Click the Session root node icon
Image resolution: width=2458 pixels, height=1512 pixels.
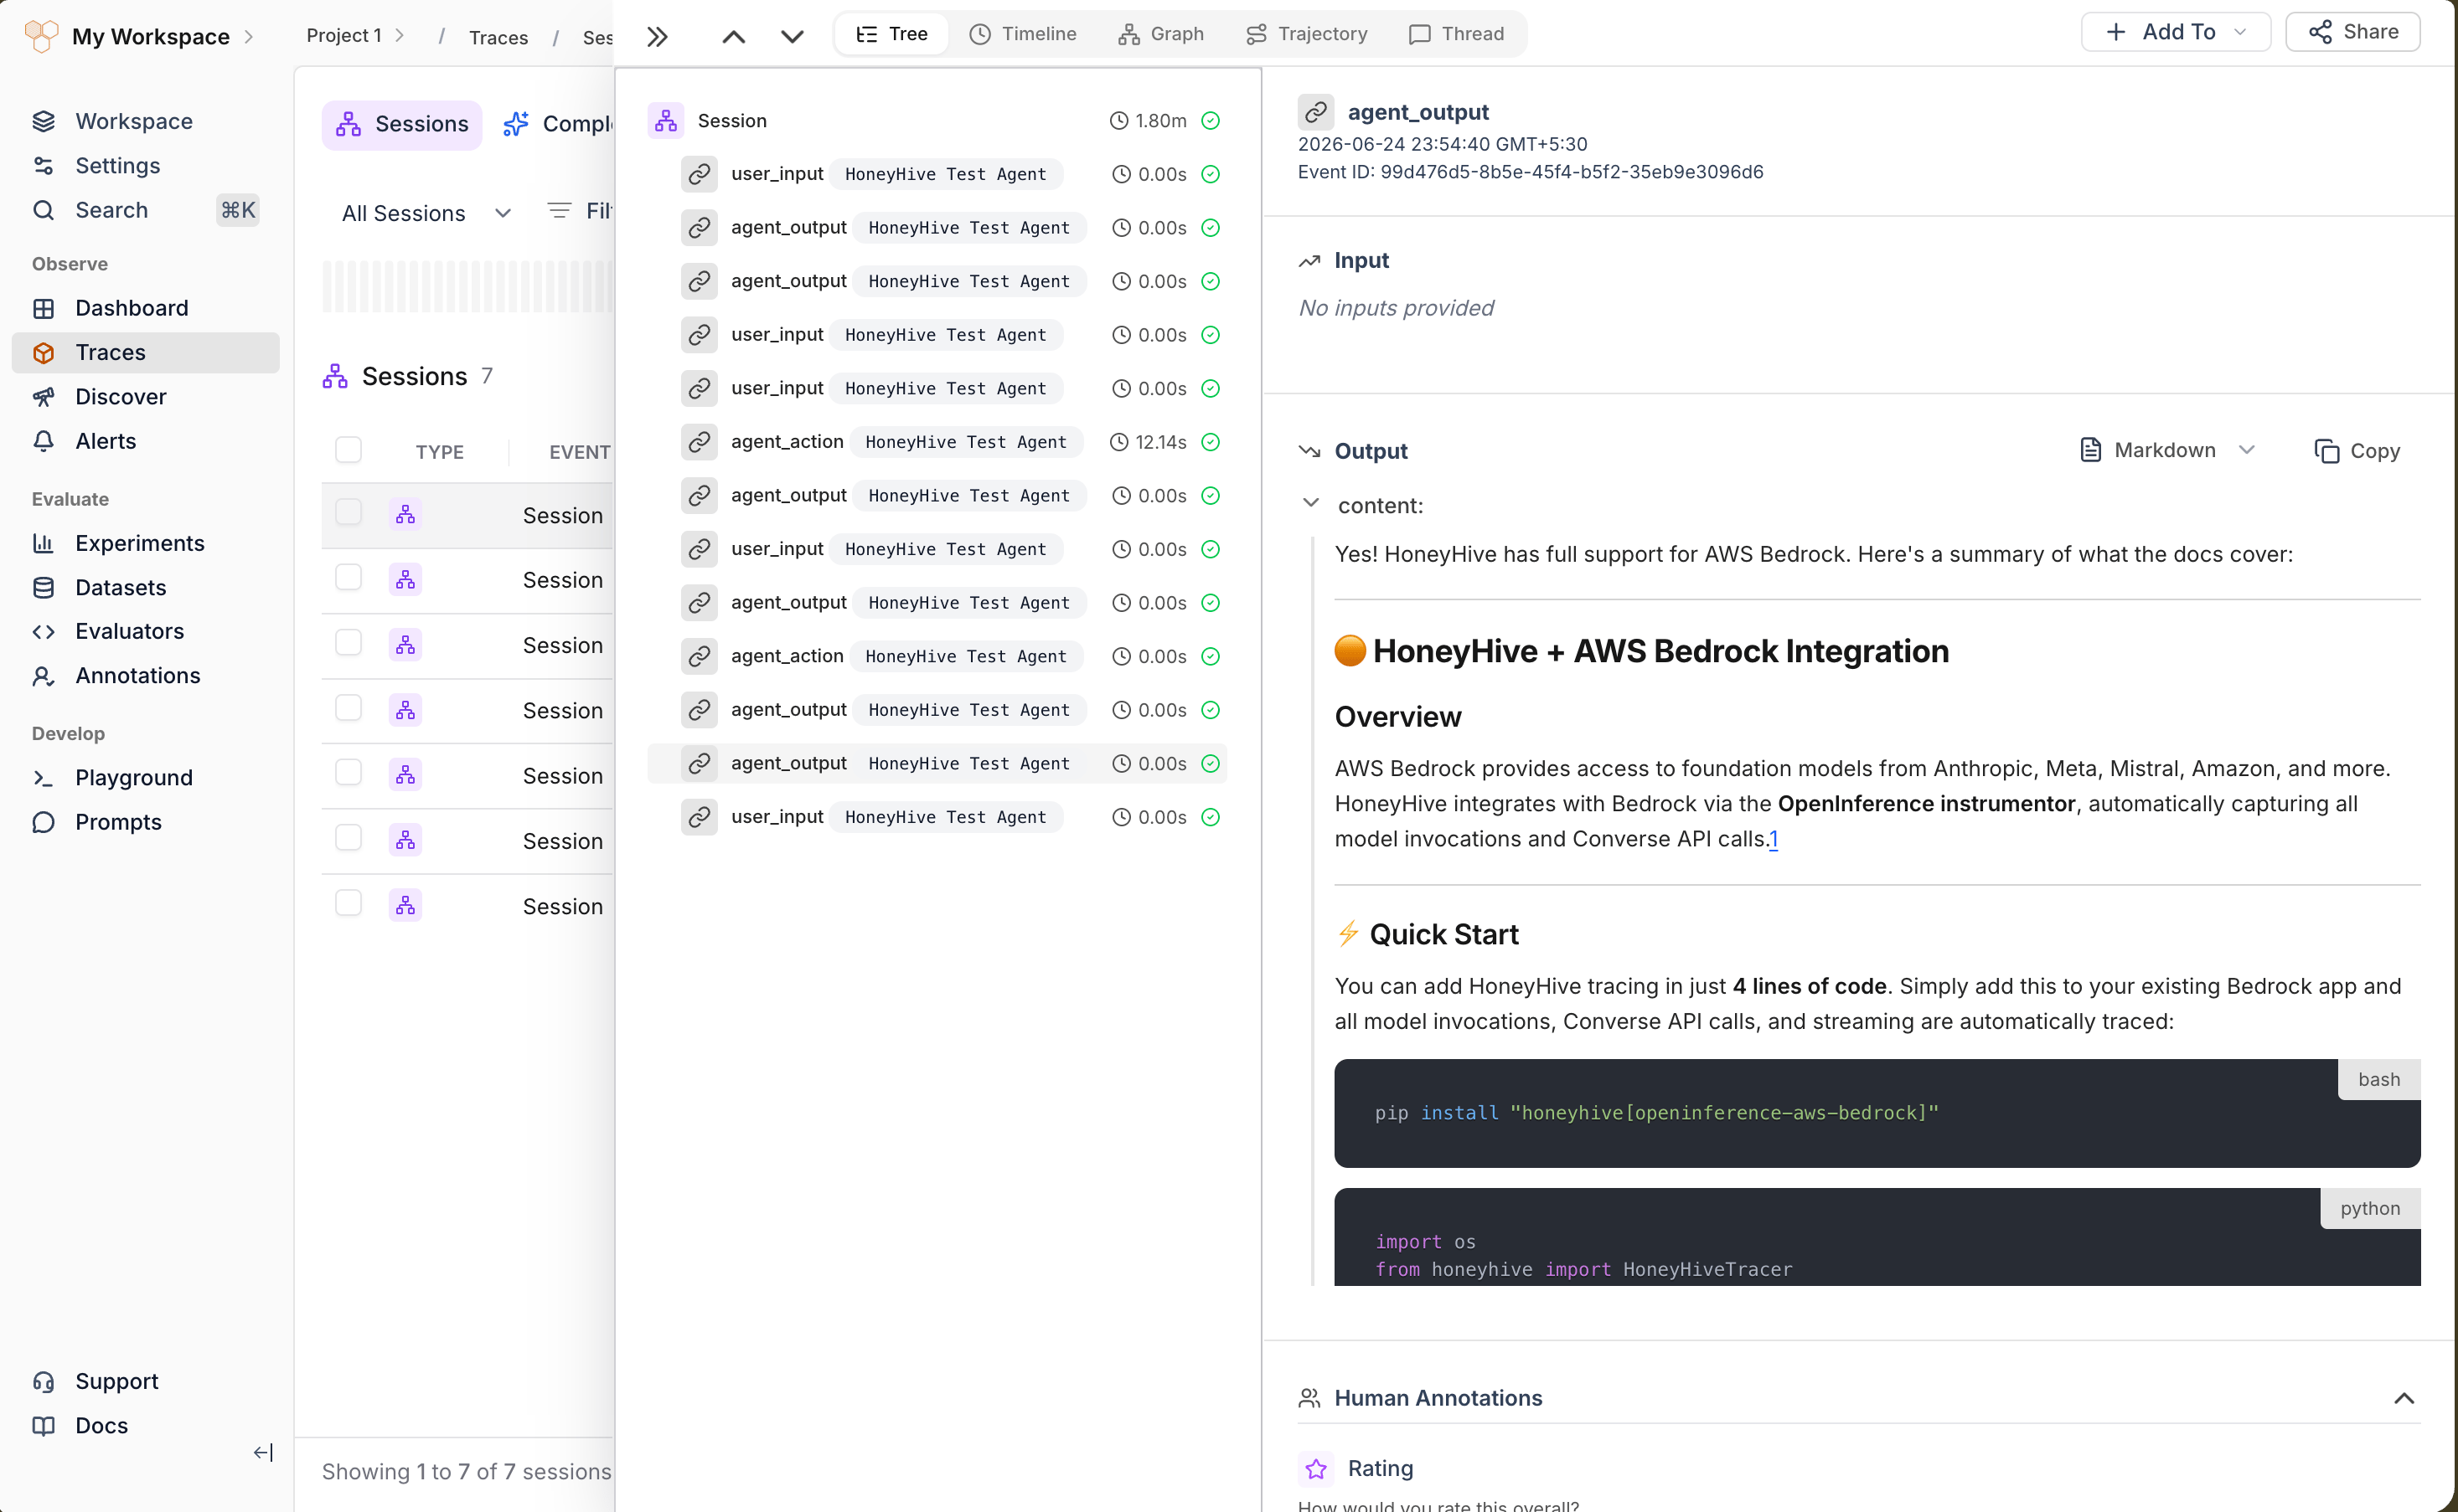tap(665, 121)
